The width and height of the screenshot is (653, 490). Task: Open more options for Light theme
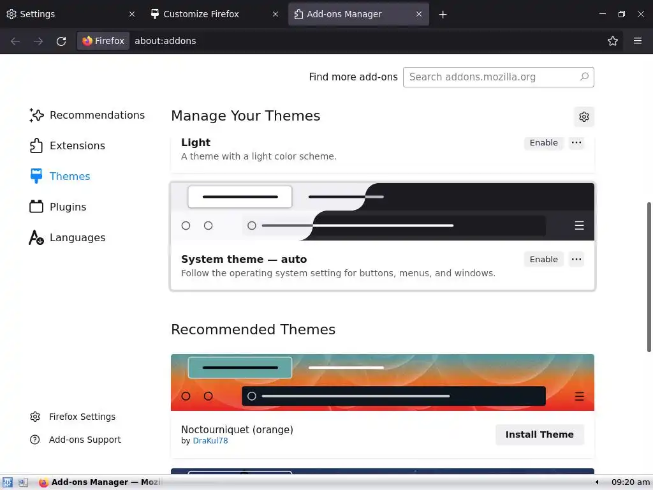[576, 142]
